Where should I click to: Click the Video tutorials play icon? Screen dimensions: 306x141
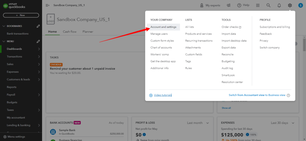click(x=151, y=95)
